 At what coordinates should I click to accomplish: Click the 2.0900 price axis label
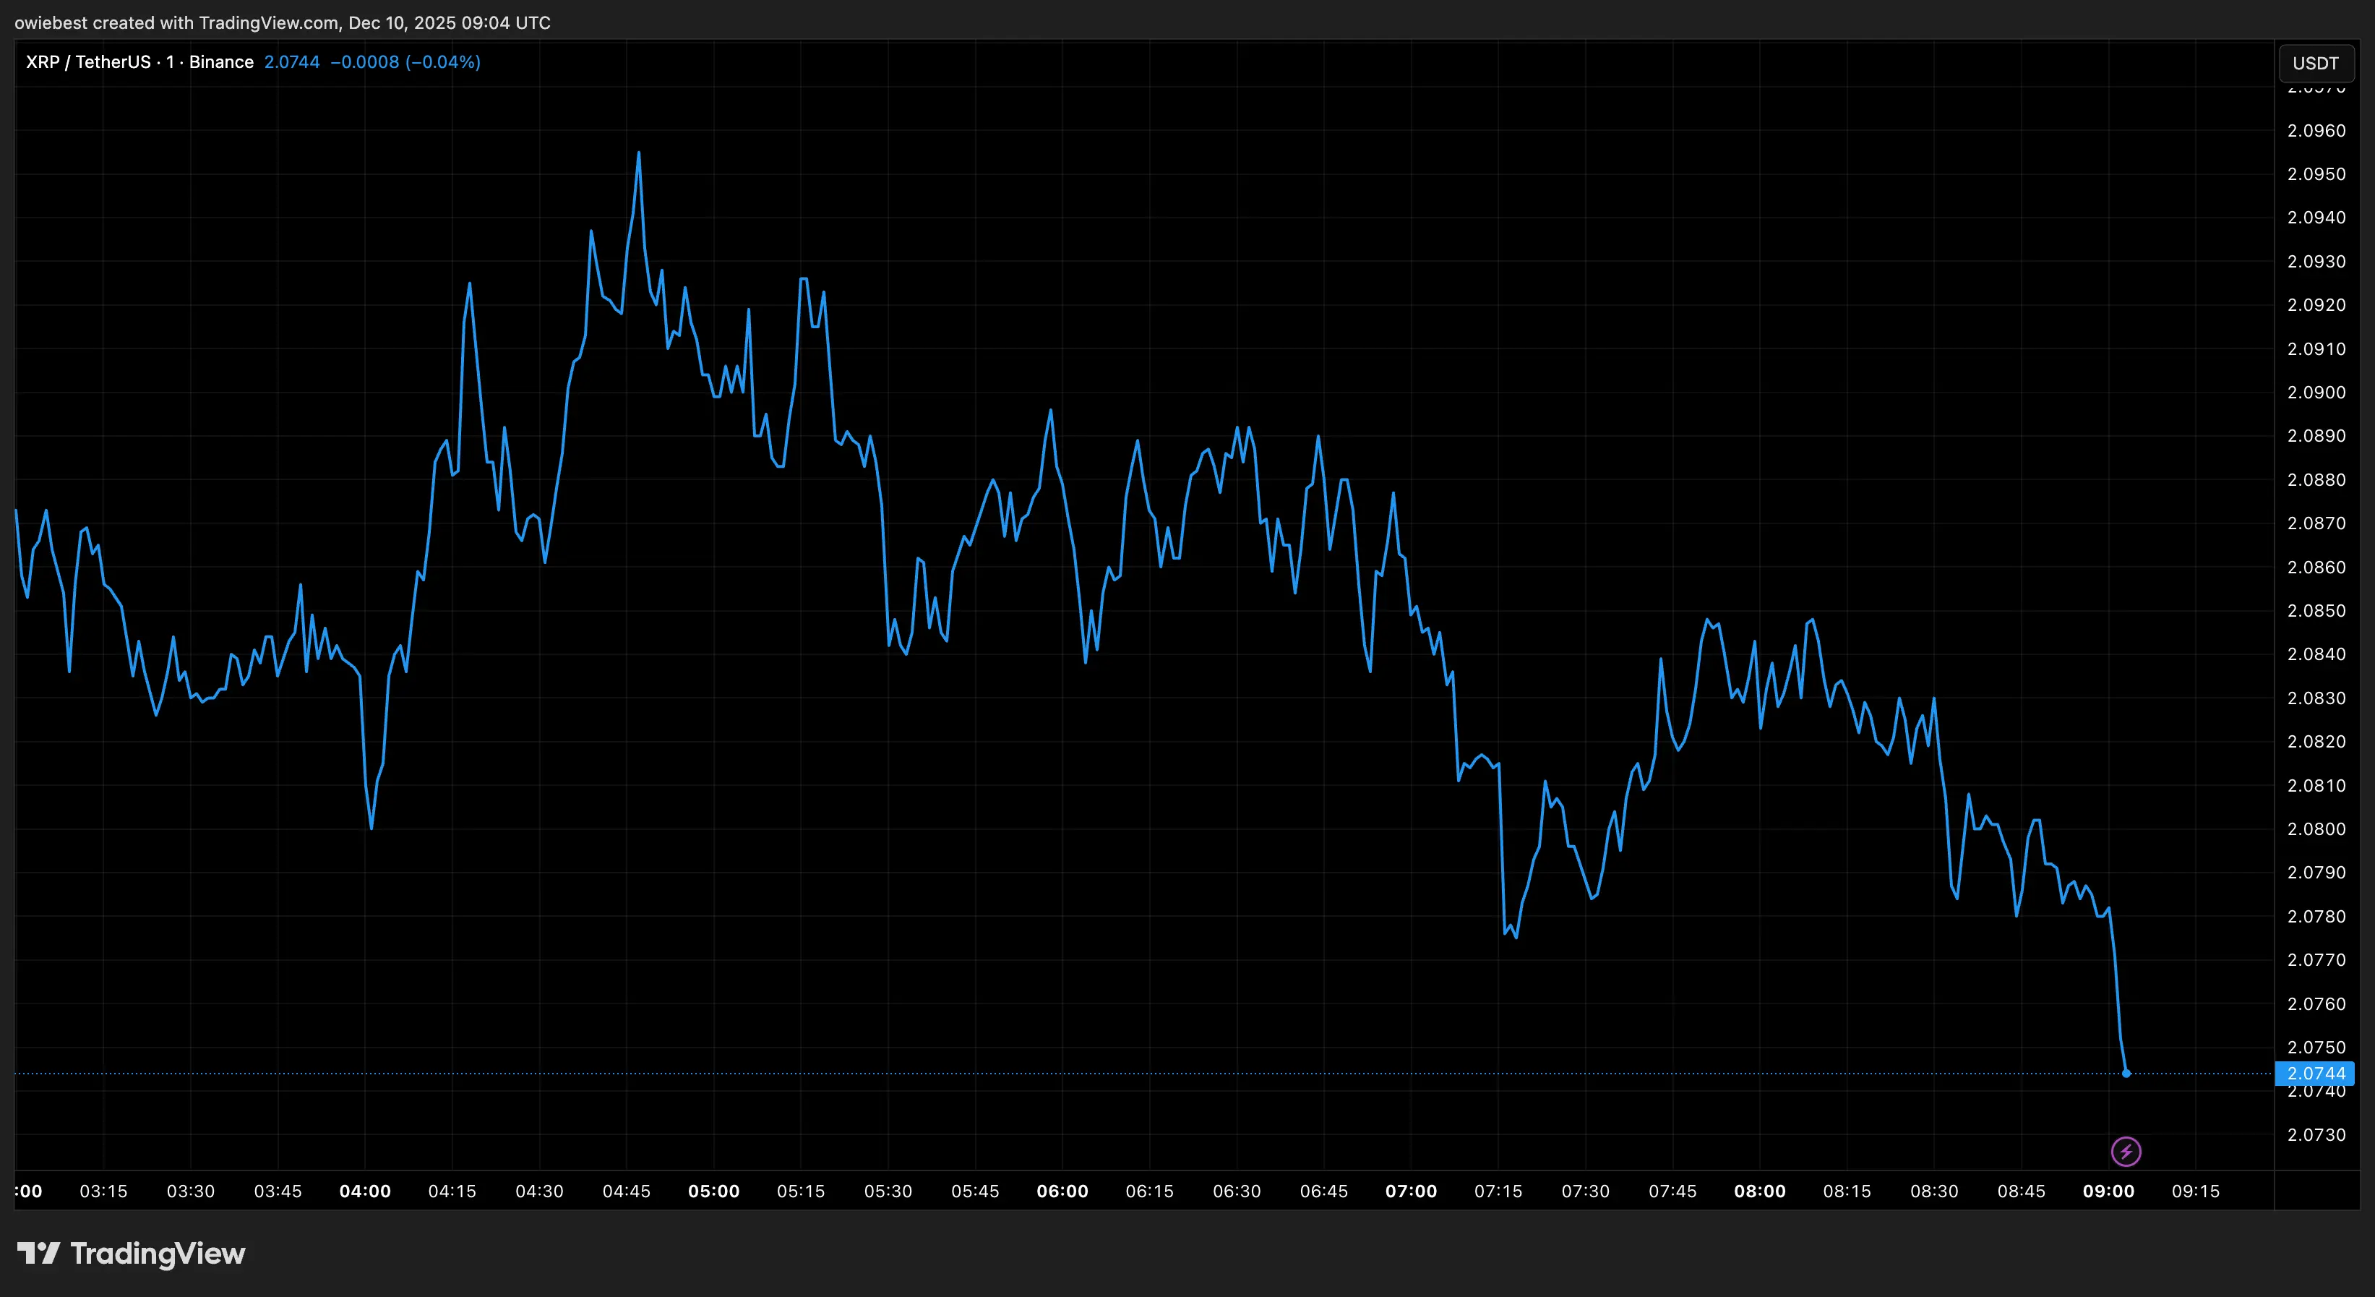click(2316, 392)
